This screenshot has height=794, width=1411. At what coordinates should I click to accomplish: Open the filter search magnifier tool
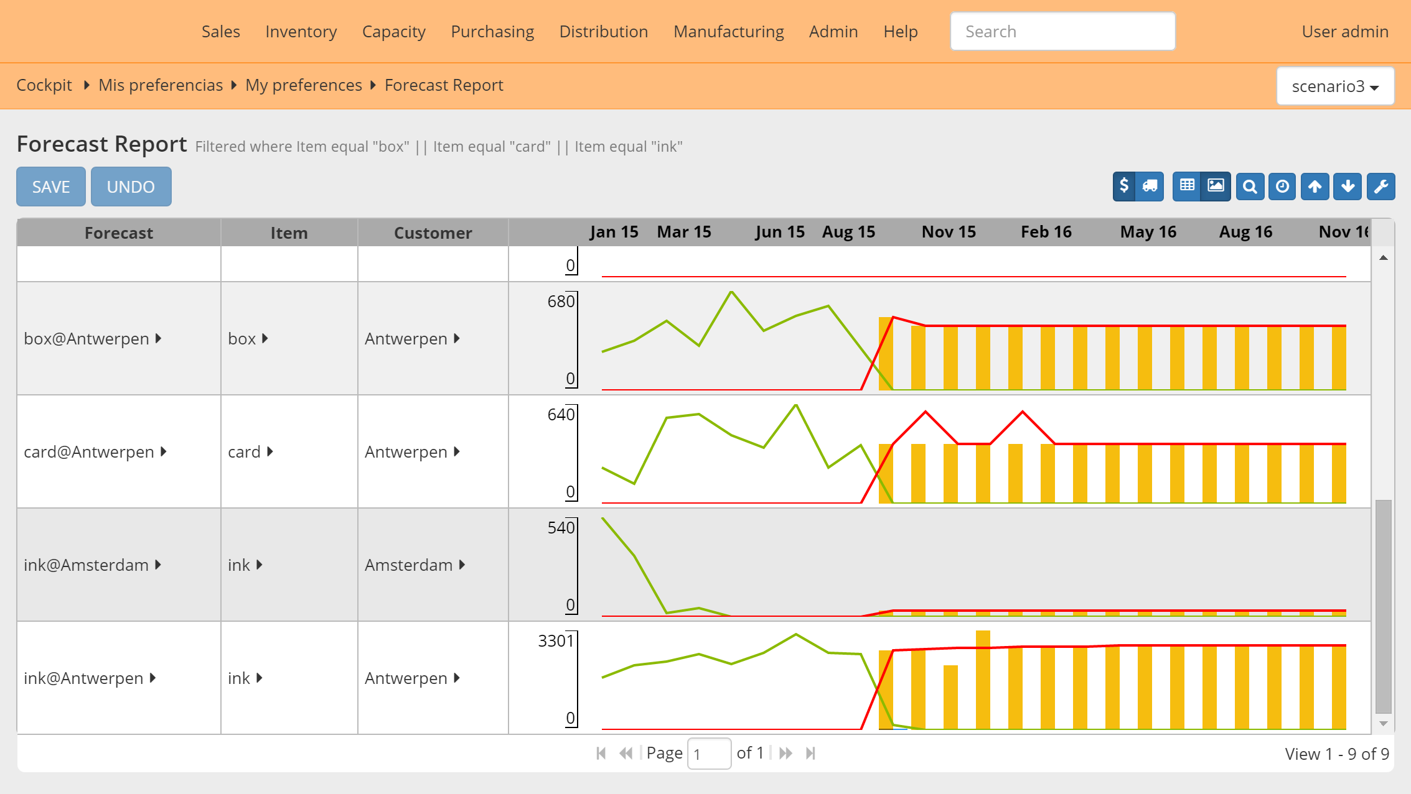click(x=1250, y=187)
